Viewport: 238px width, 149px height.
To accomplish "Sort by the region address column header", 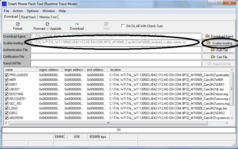I will click(x=50, y=70).
